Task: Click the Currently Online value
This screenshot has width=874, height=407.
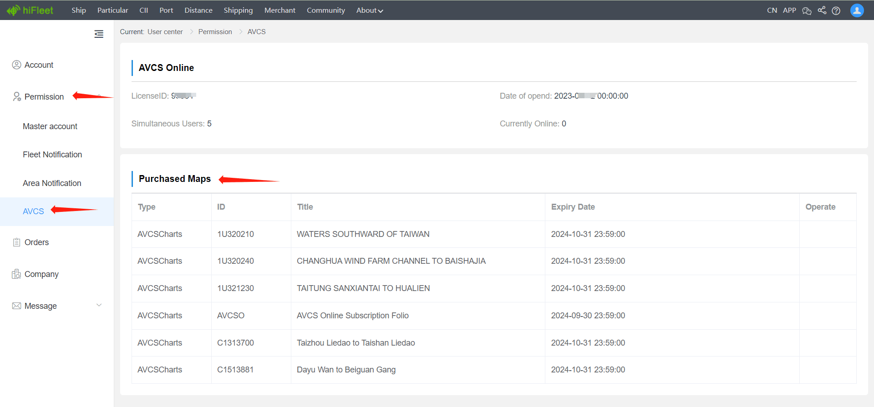Action: [x=564, y=124]
